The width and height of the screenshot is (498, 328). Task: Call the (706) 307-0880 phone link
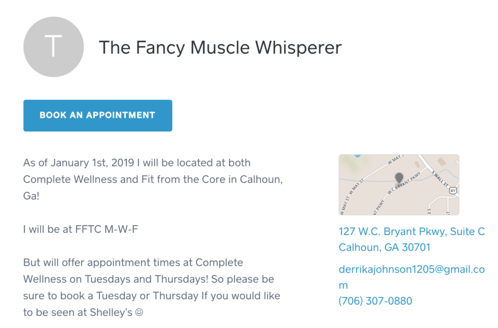tap(375, 301)
